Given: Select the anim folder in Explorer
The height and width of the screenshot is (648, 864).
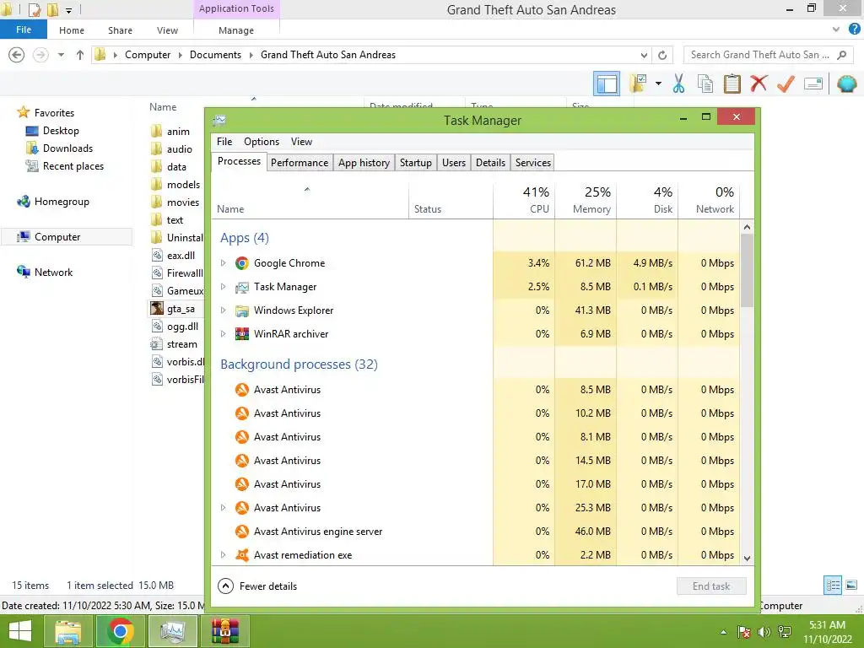Looking at the screenshot, I should tap(170, 131).
